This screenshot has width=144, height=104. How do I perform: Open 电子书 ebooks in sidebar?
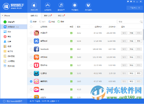click(x=8, y=51)
